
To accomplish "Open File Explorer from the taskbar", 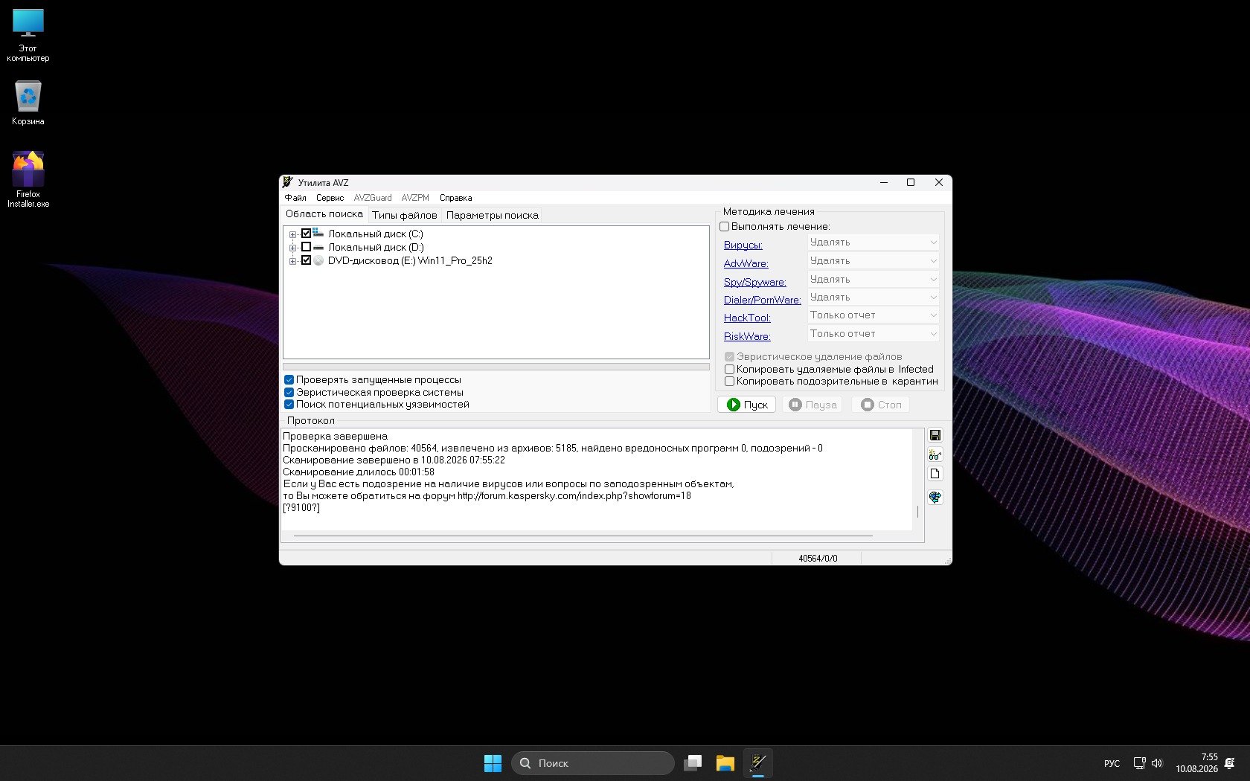I will point(725,763).
